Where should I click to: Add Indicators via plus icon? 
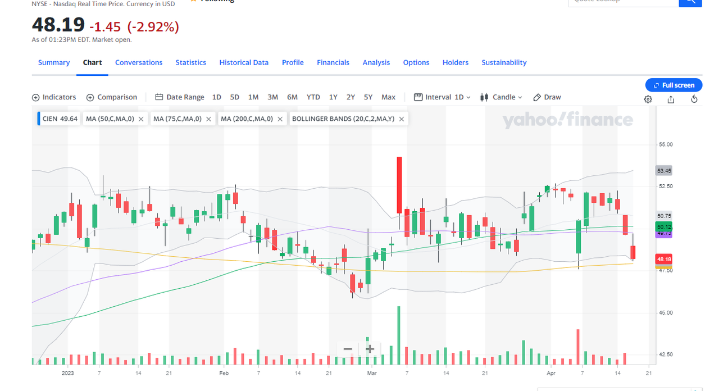[36, 97]
